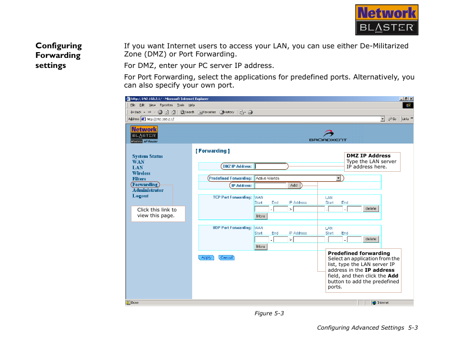Open the Search pane from the toolbar

[187, 112]
